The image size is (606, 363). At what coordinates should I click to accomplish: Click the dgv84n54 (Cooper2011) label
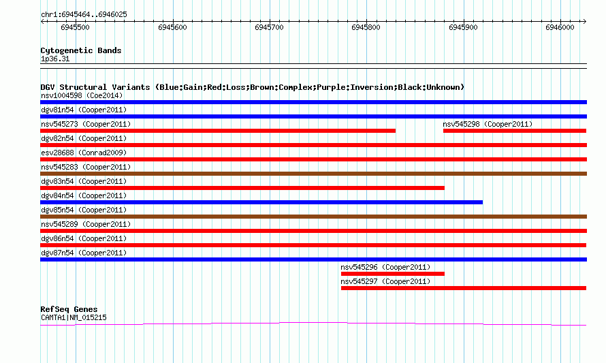pos(84,195)
